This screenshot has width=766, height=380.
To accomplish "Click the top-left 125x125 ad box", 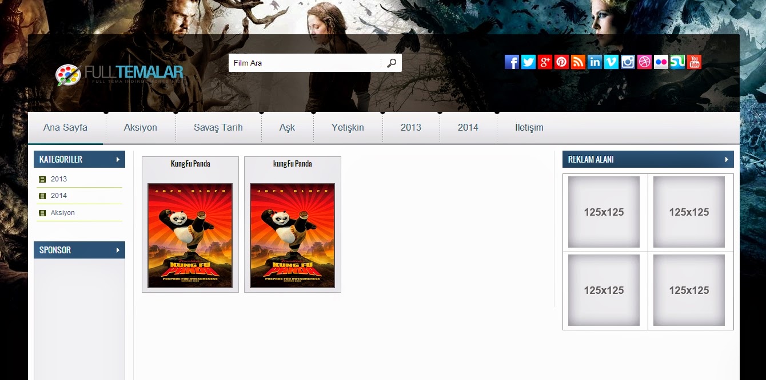I will (x=604, y=212).
